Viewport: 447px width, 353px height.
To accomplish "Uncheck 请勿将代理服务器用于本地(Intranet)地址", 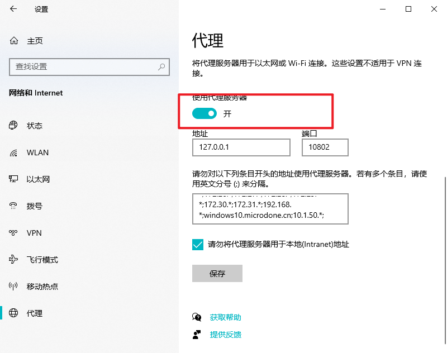I will [x=198, y=245].
